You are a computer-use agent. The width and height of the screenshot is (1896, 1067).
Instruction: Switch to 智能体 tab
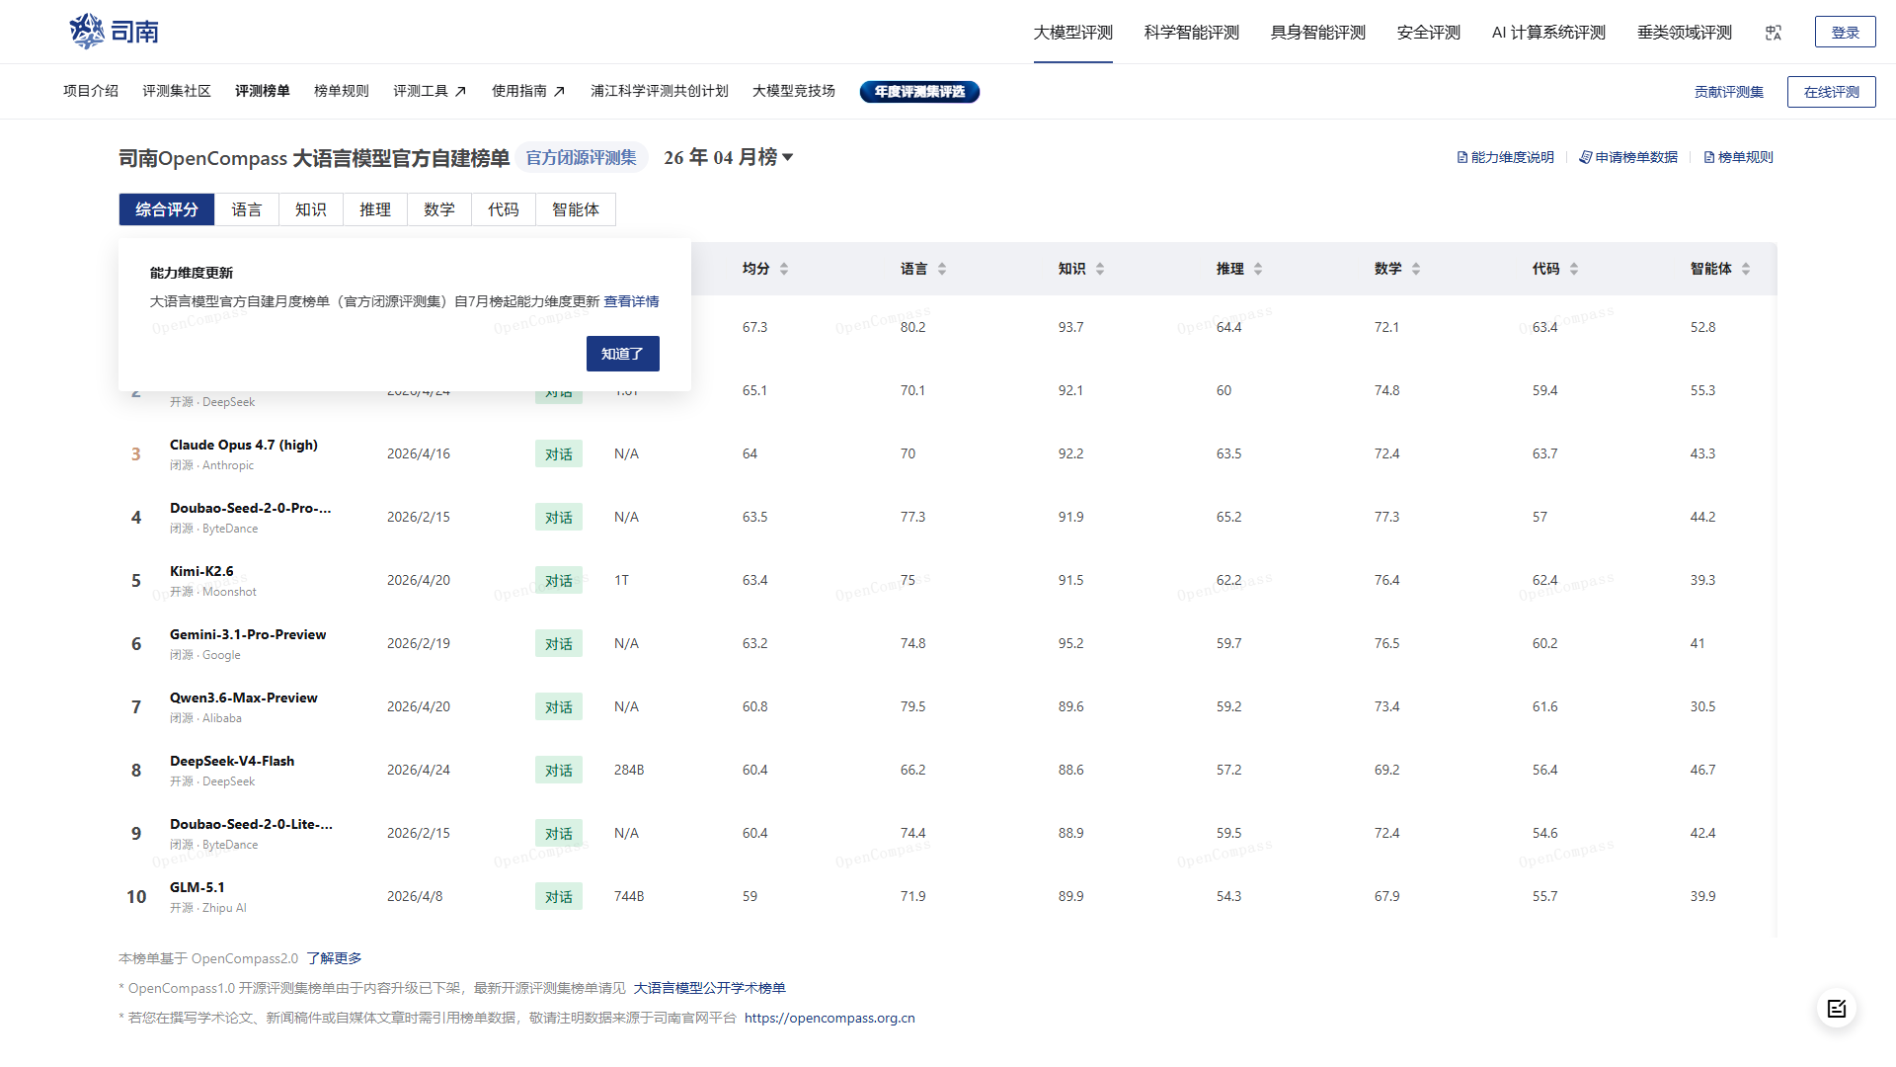pyautogui.click(x=576, y=209)
